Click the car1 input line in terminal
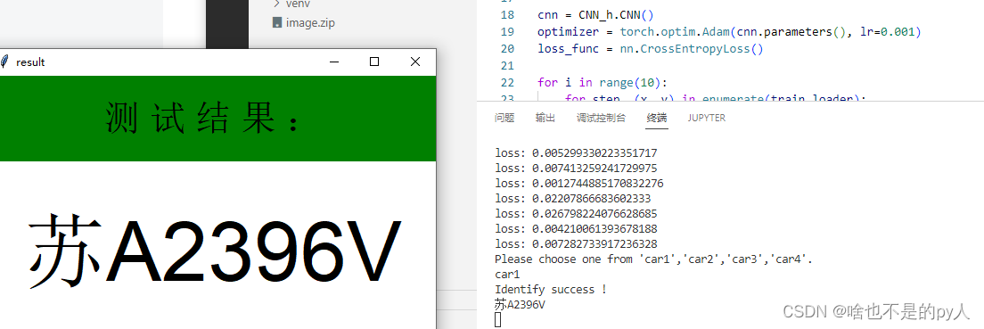Screen dimensions: 984x329 (x=507, y=275)
